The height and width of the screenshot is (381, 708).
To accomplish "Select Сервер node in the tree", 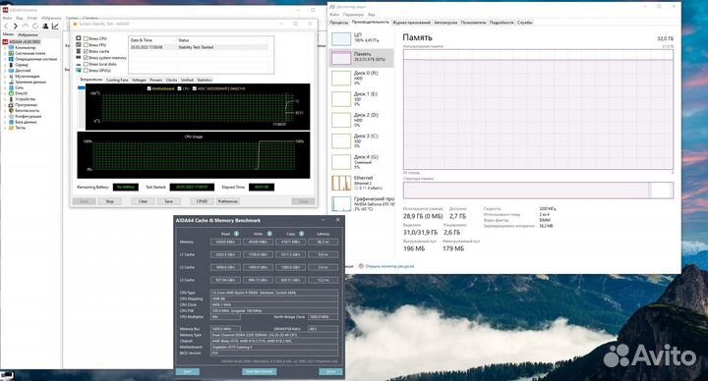I will (x=22, y=65).
